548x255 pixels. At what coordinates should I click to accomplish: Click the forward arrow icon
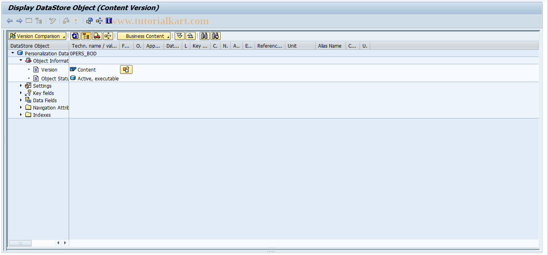tap(19, 21)
